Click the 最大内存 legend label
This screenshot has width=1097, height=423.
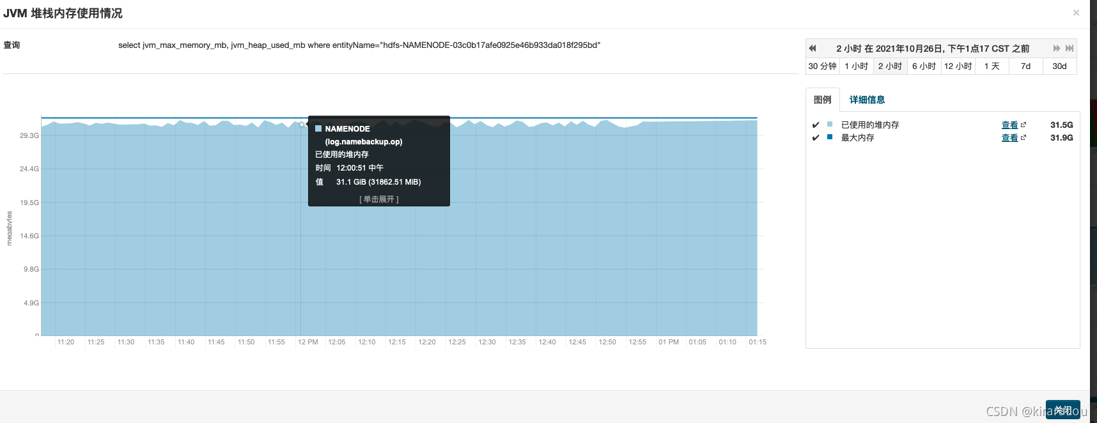857,138
